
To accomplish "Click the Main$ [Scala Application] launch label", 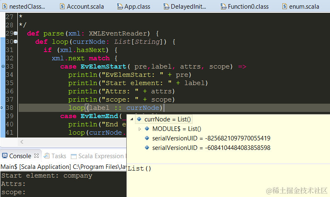I will click(x=36, y=167).
